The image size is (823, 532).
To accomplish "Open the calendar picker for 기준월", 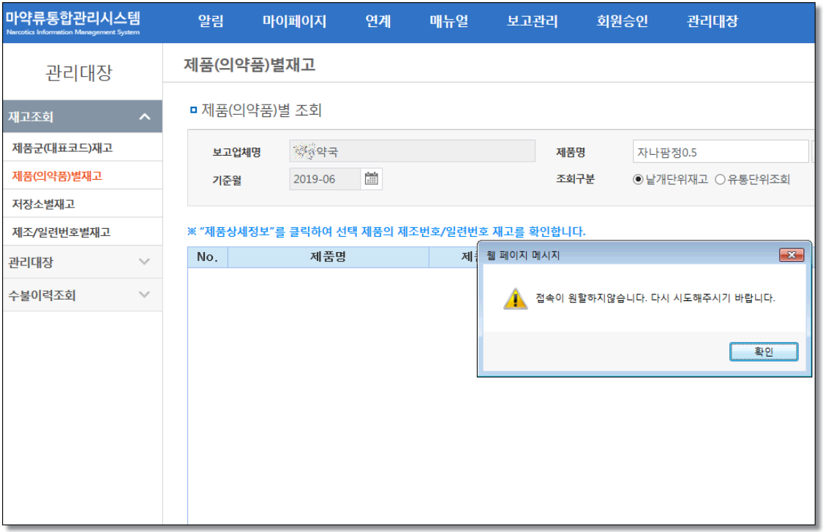I will (x=372, y=179).
